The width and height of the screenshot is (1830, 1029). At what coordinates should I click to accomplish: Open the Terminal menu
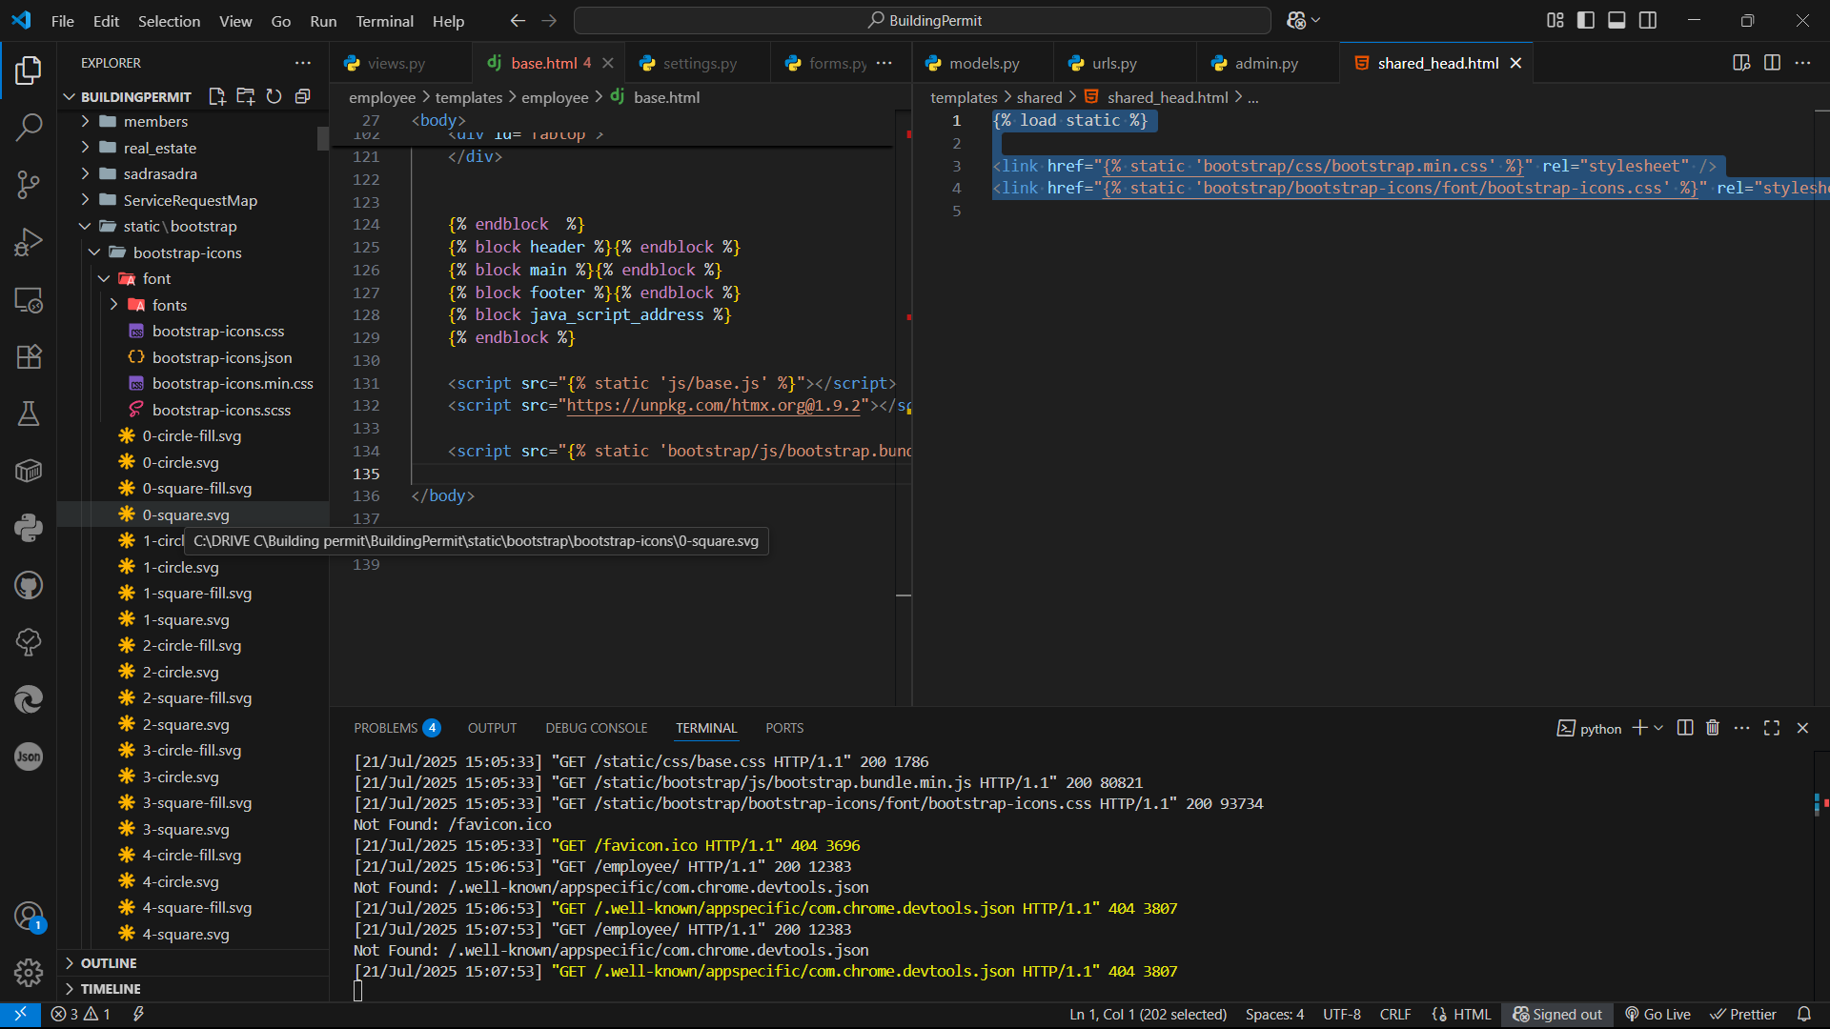coord(384,21)
